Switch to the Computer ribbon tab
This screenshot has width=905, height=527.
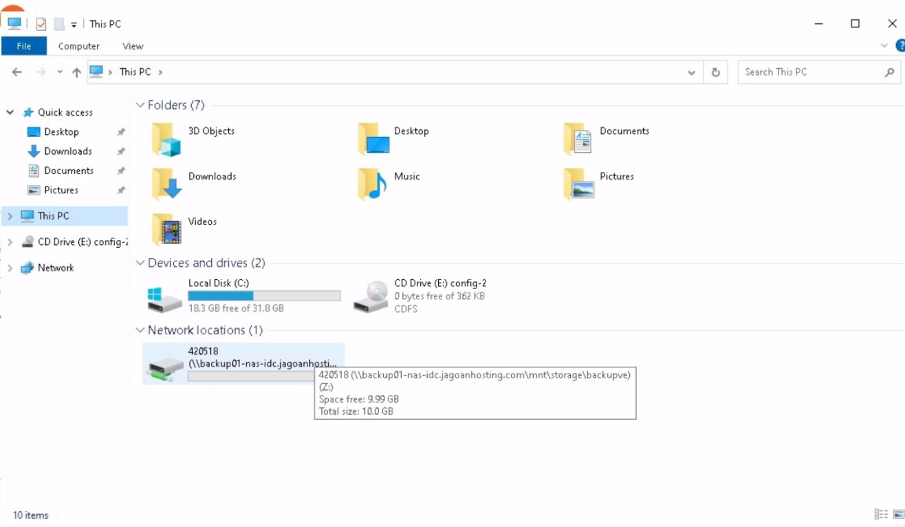click(78, 46)
